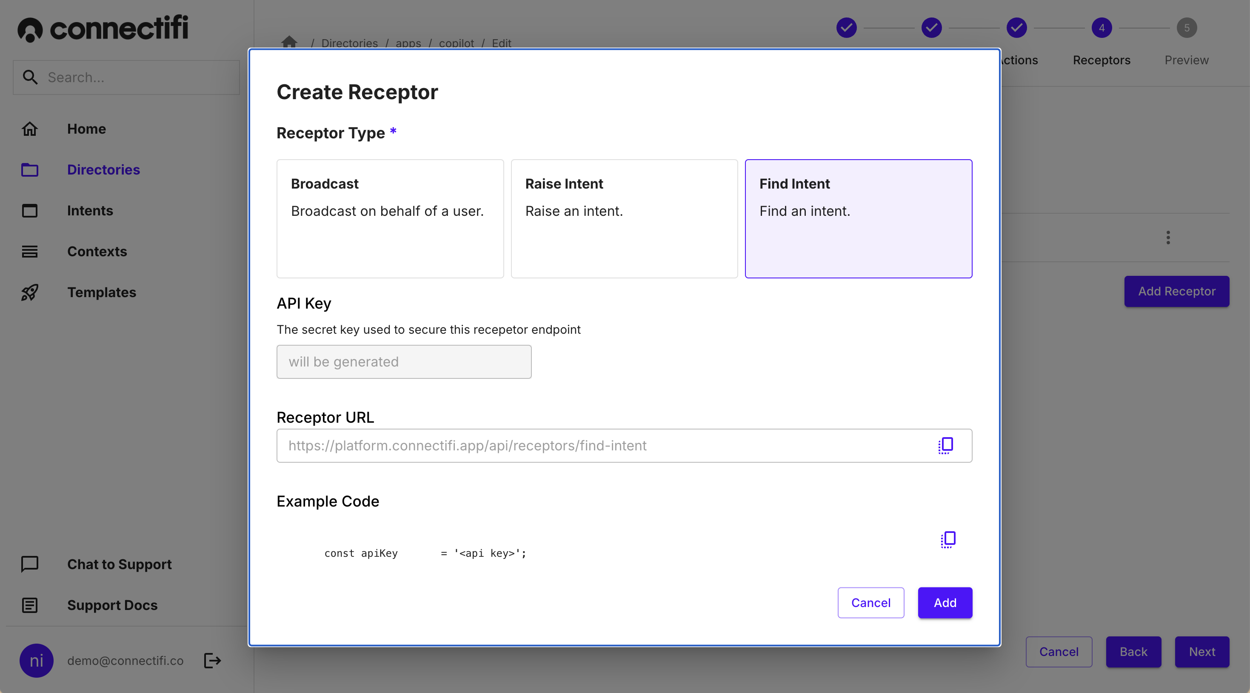Copy the Receptor URL with copy icon
Screen dimensions: 1250x693
945,445
